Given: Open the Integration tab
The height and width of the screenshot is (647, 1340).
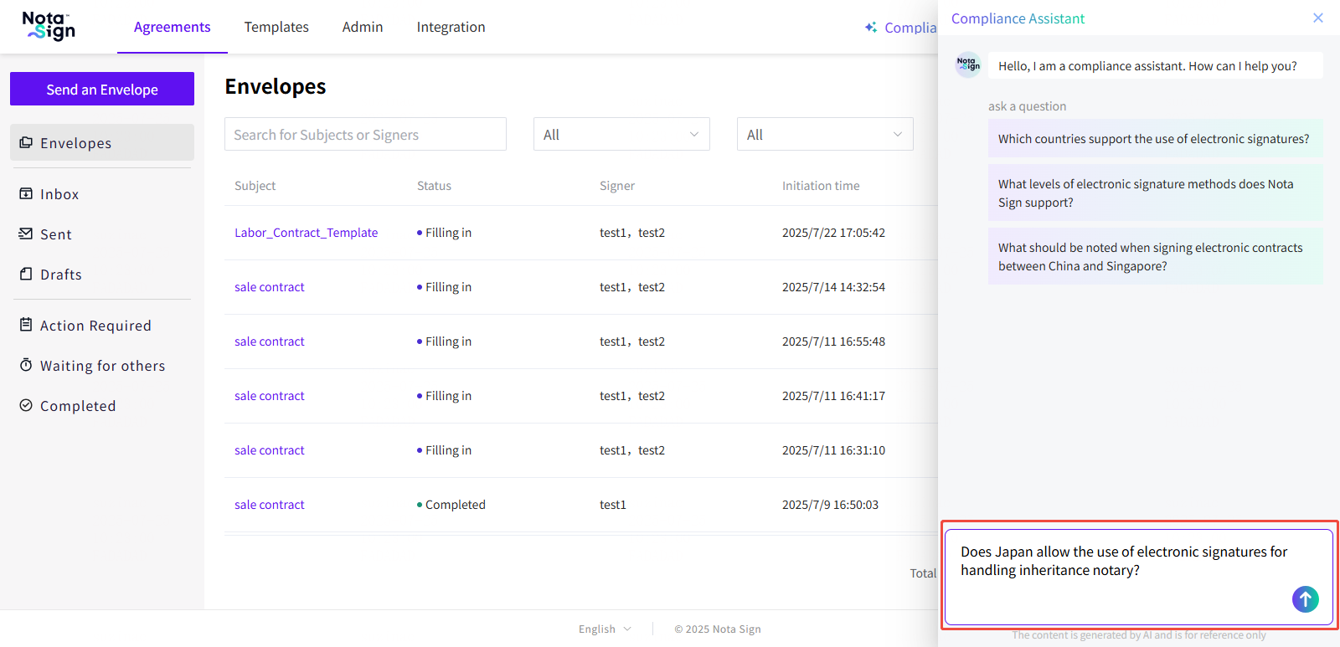Looking at the screenshot, I should pos(451,27).
